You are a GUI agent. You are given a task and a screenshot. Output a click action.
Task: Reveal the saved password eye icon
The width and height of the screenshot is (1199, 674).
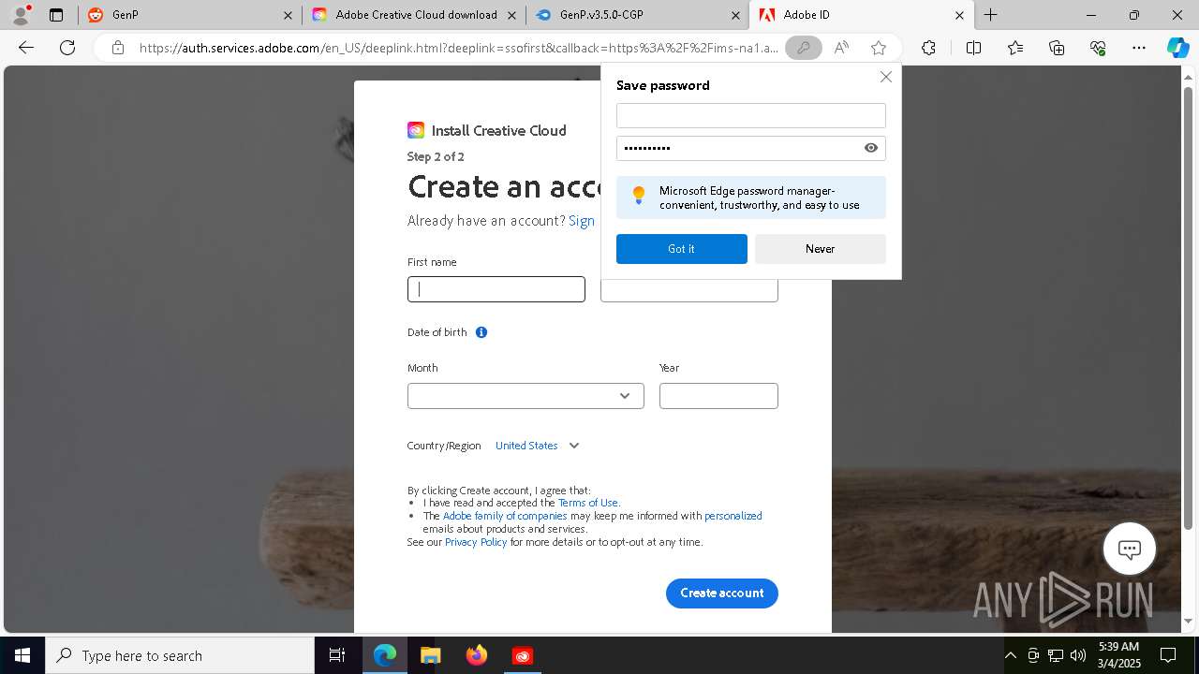871,148
